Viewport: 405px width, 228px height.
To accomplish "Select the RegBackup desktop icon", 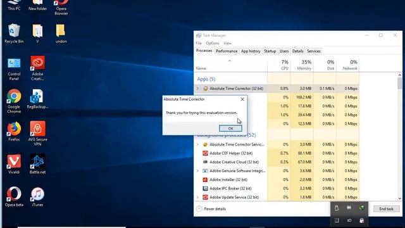I will pyautogui.click(x=37, y=99).
